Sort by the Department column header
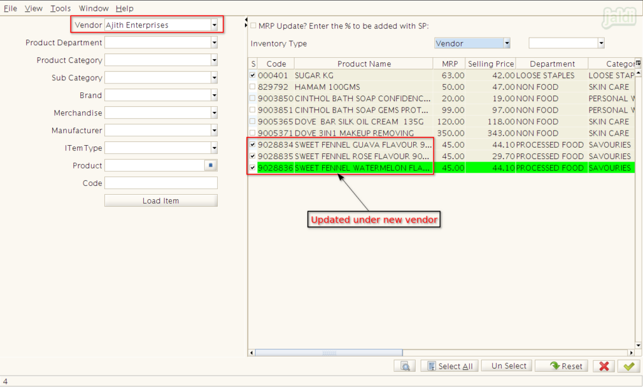The width and height of the screenshot is (643, 387). point(552,63)
